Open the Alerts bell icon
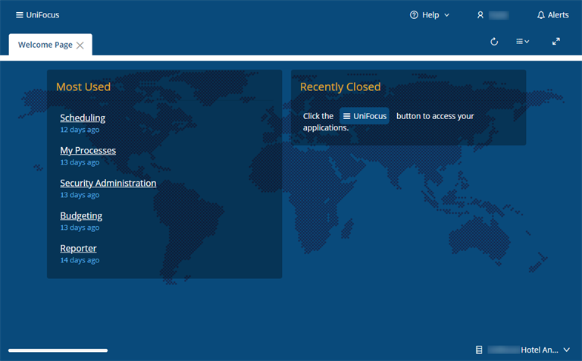 tap(541, 15)
